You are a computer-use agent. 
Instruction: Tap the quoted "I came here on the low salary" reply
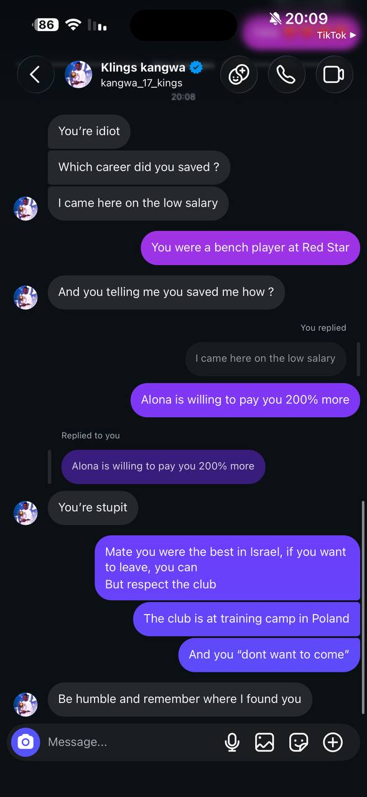(266, 359)
